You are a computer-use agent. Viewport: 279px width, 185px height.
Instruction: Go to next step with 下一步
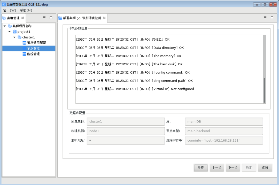pyautogui.click(x=233, y=167)
